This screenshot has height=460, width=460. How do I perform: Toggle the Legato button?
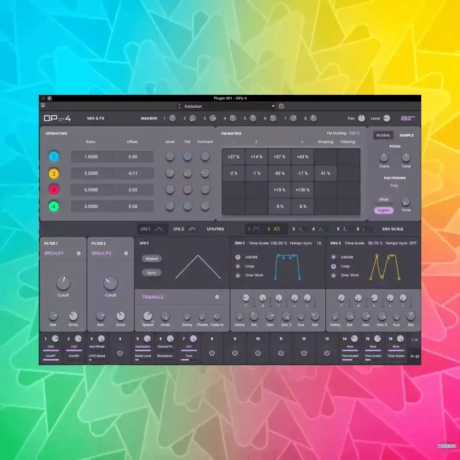click(x=384, y=210)
